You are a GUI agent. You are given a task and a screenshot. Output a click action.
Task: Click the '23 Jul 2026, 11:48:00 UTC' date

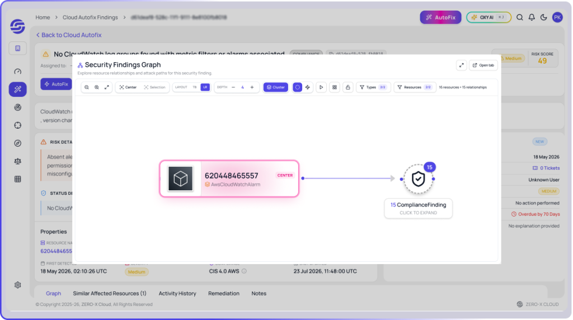click(x=325, y=271)
